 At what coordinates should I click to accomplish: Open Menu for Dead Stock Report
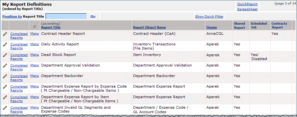pyautogui.click(x=34, y=55)
